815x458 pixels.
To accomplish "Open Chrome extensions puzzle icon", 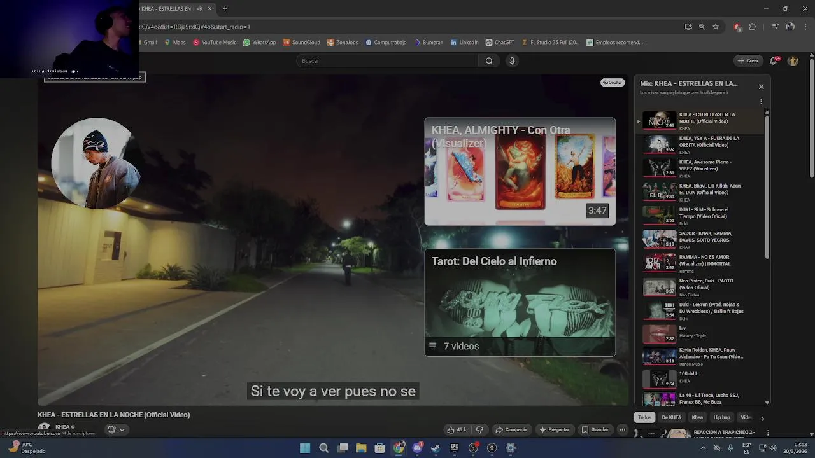I will 753,27.
